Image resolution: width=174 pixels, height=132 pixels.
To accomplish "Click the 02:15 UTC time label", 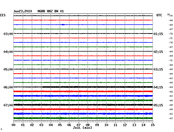I will pyautogui.click(x=158, y=52).
